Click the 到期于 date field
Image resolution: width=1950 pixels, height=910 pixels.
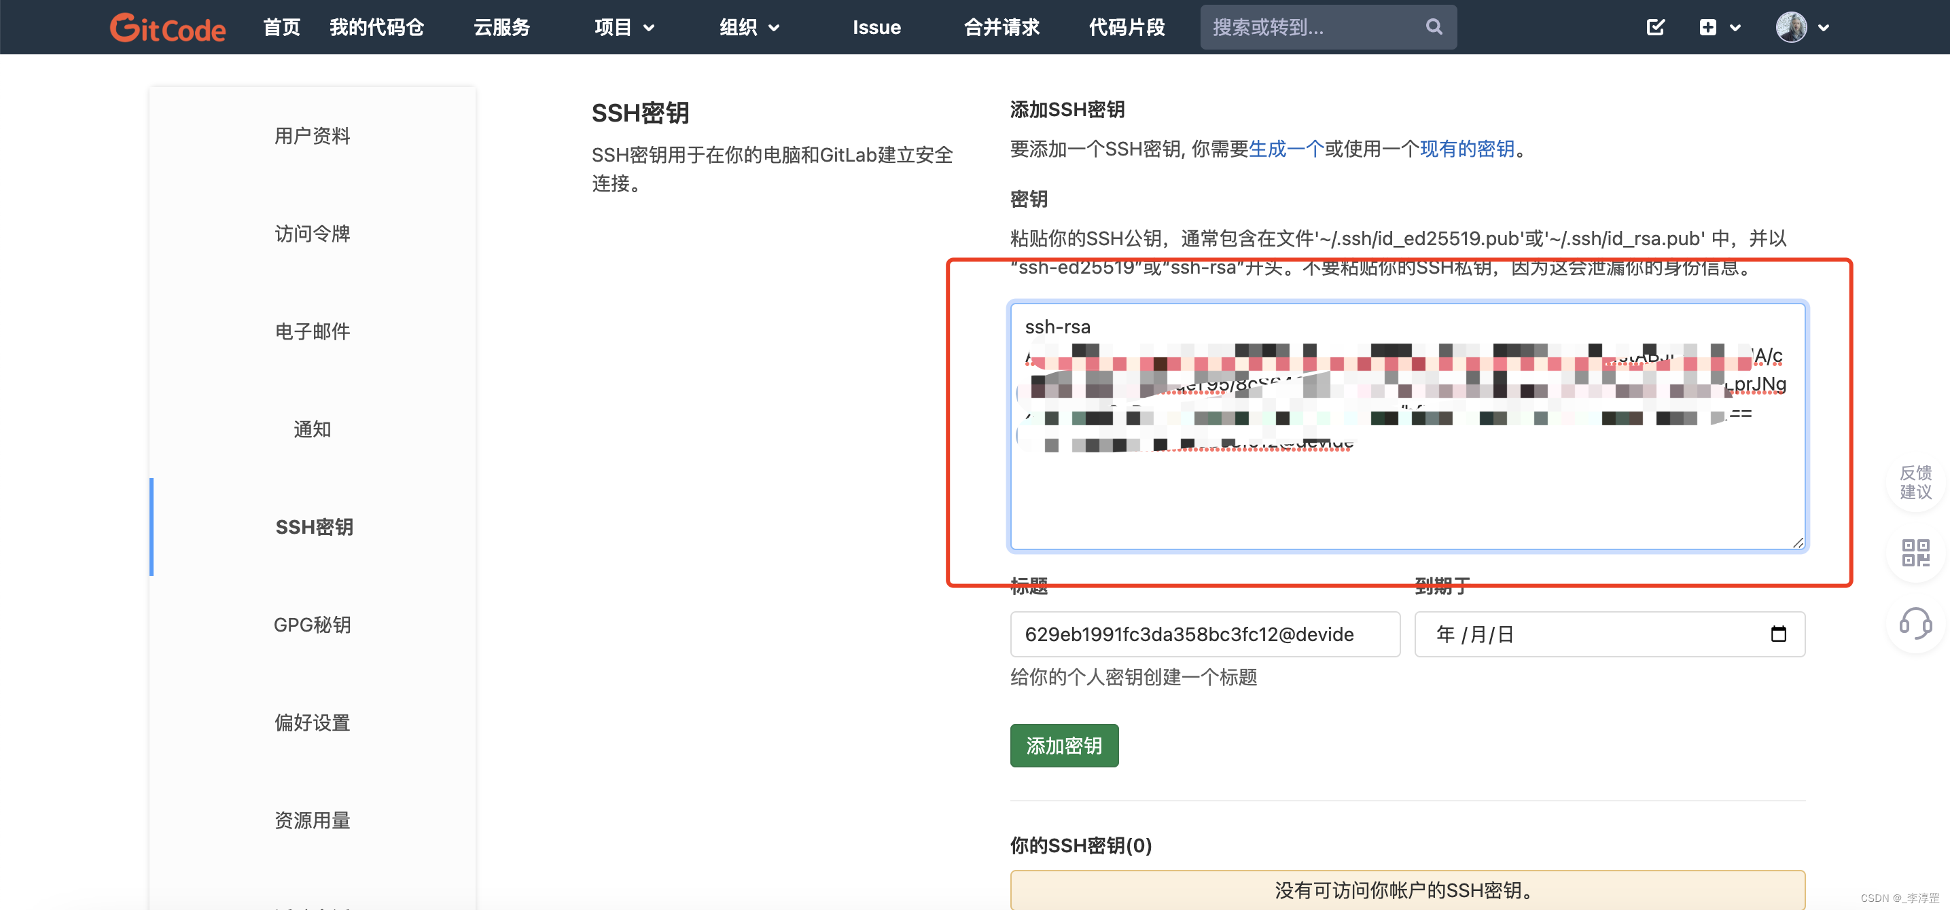pyautogui.click(x=1610, y=634)
